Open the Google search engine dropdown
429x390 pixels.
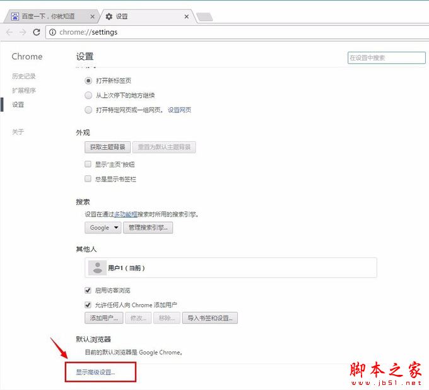point(103,227)
